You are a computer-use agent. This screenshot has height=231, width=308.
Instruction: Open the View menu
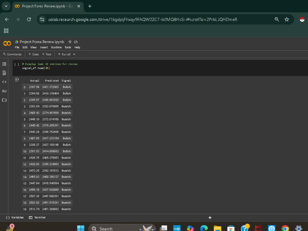tap(33, 47)
